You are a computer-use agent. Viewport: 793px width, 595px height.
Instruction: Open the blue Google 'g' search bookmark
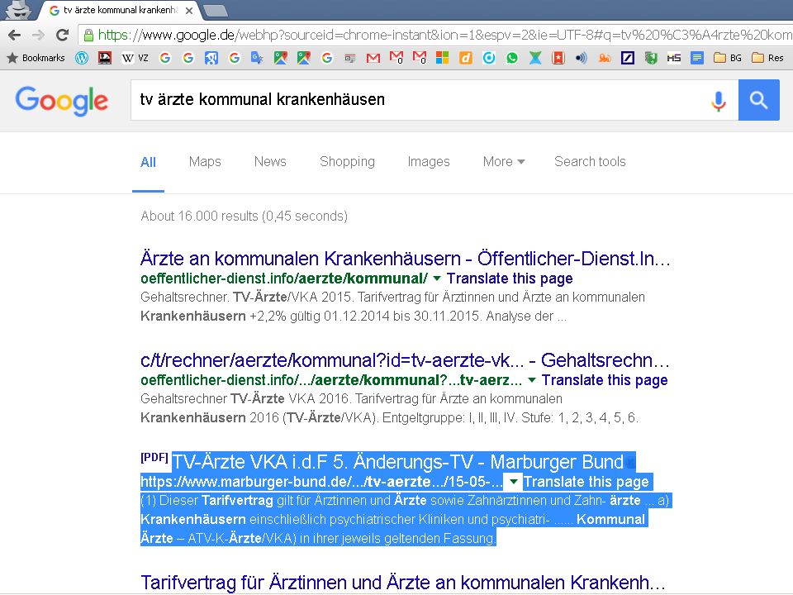coord(211,58)
